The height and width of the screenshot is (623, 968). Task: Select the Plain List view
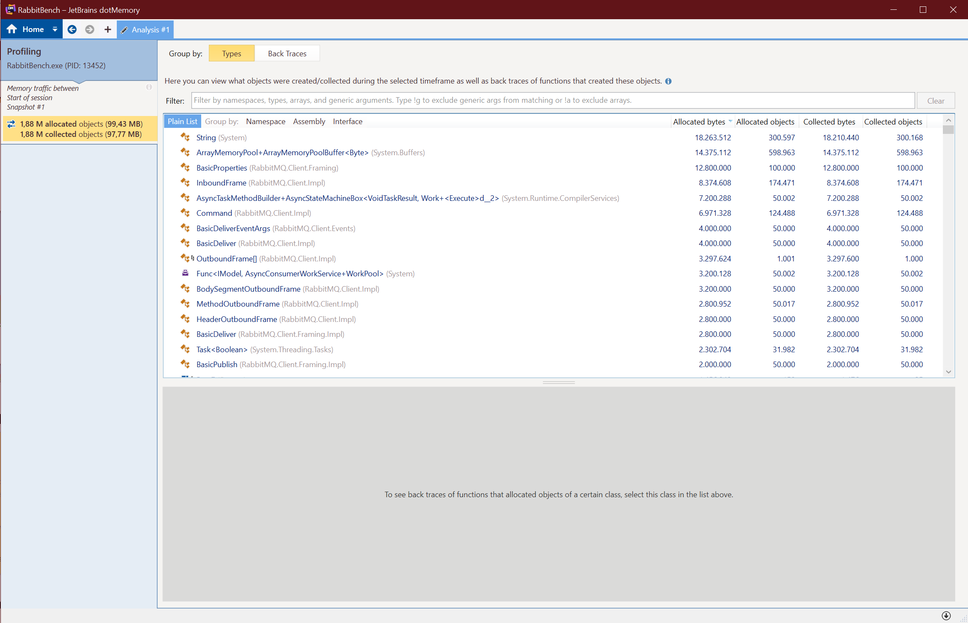182,122
